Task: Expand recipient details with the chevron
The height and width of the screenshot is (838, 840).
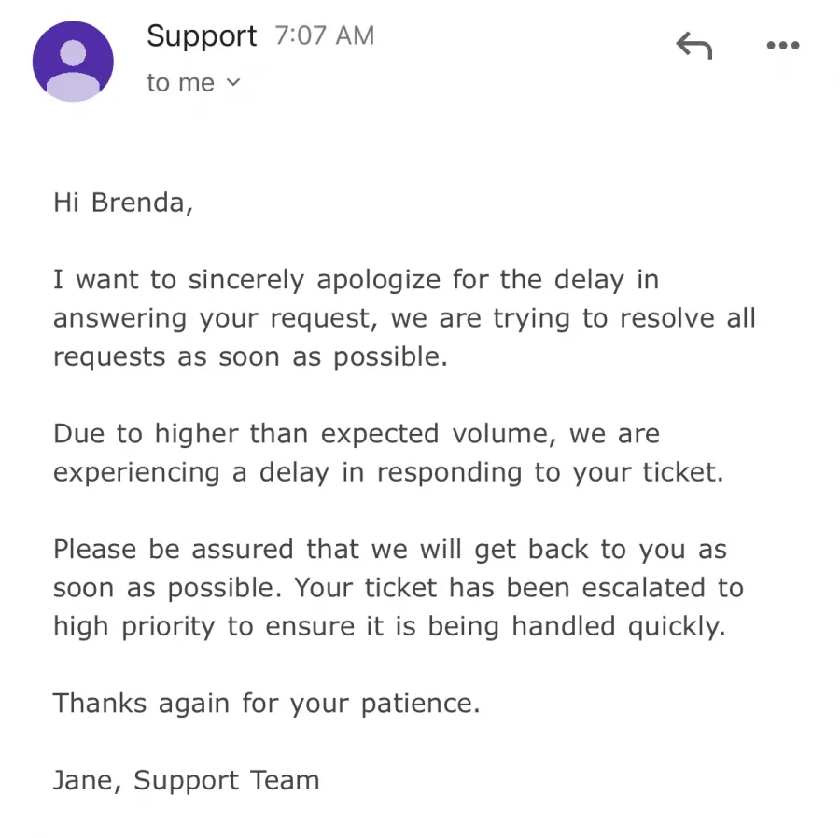Action: [233, 82]
